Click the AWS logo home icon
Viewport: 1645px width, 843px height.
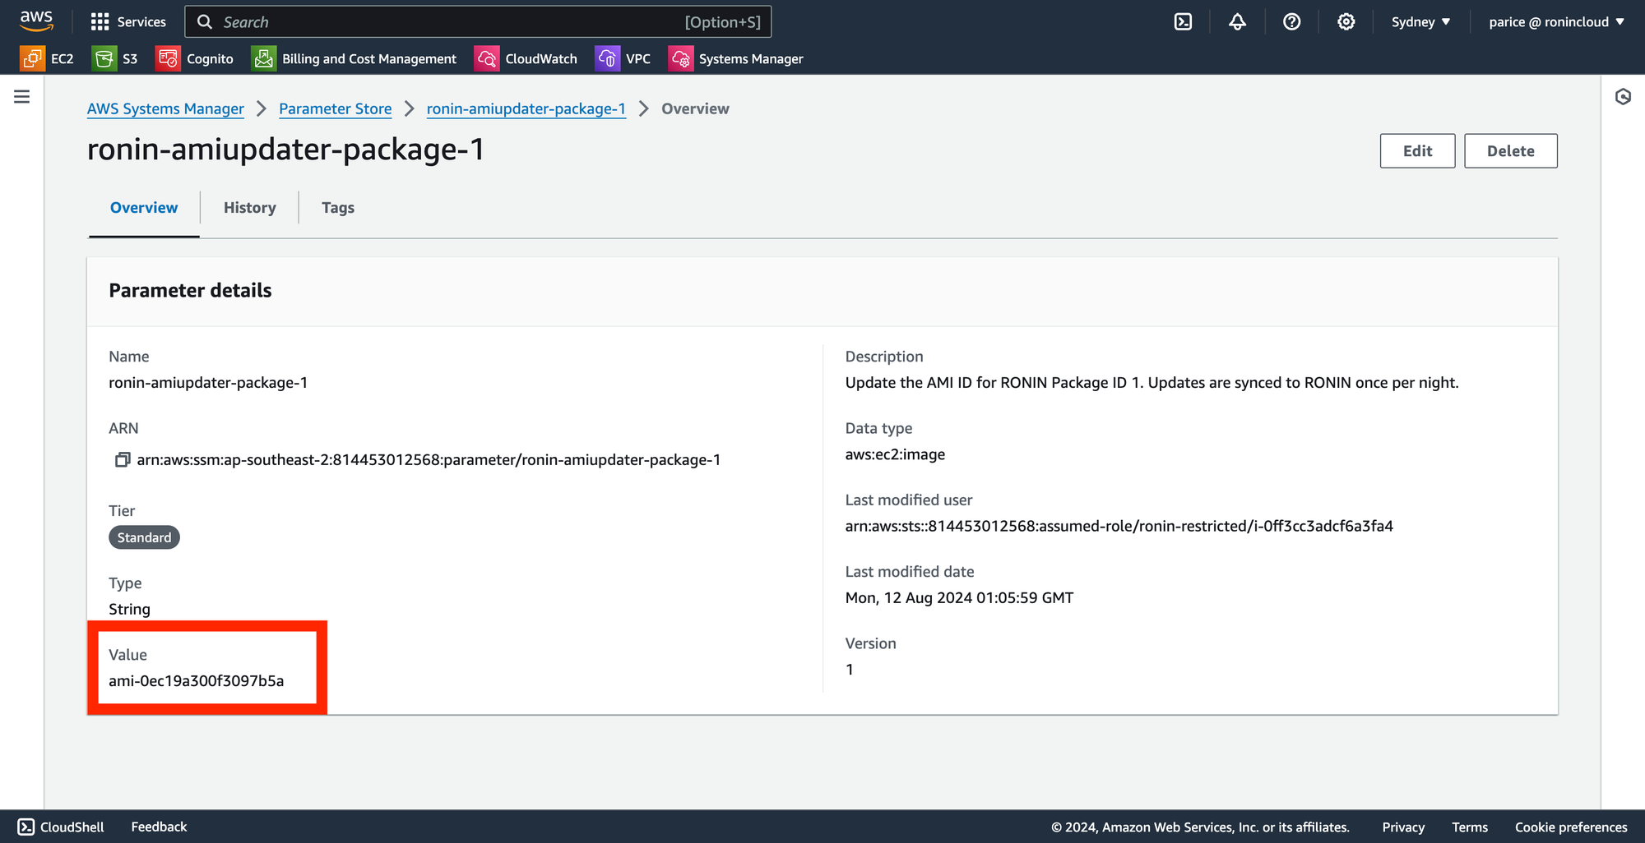(36, 21)
